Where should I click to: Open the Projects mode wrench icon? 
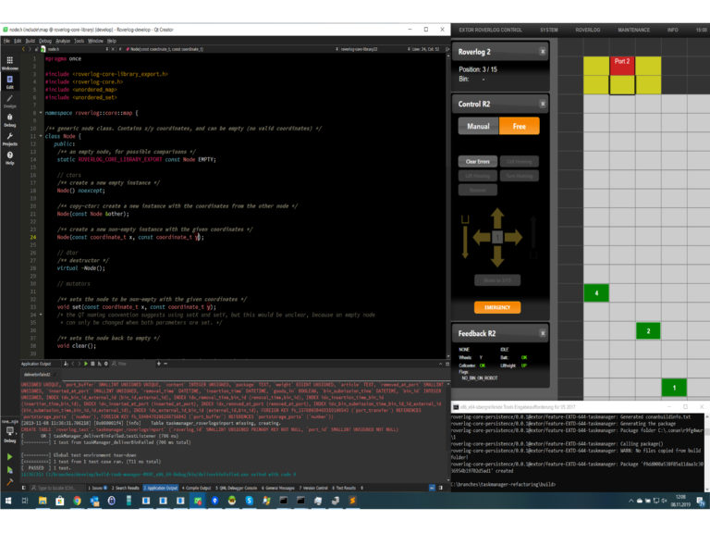click(x=9, y=139)
